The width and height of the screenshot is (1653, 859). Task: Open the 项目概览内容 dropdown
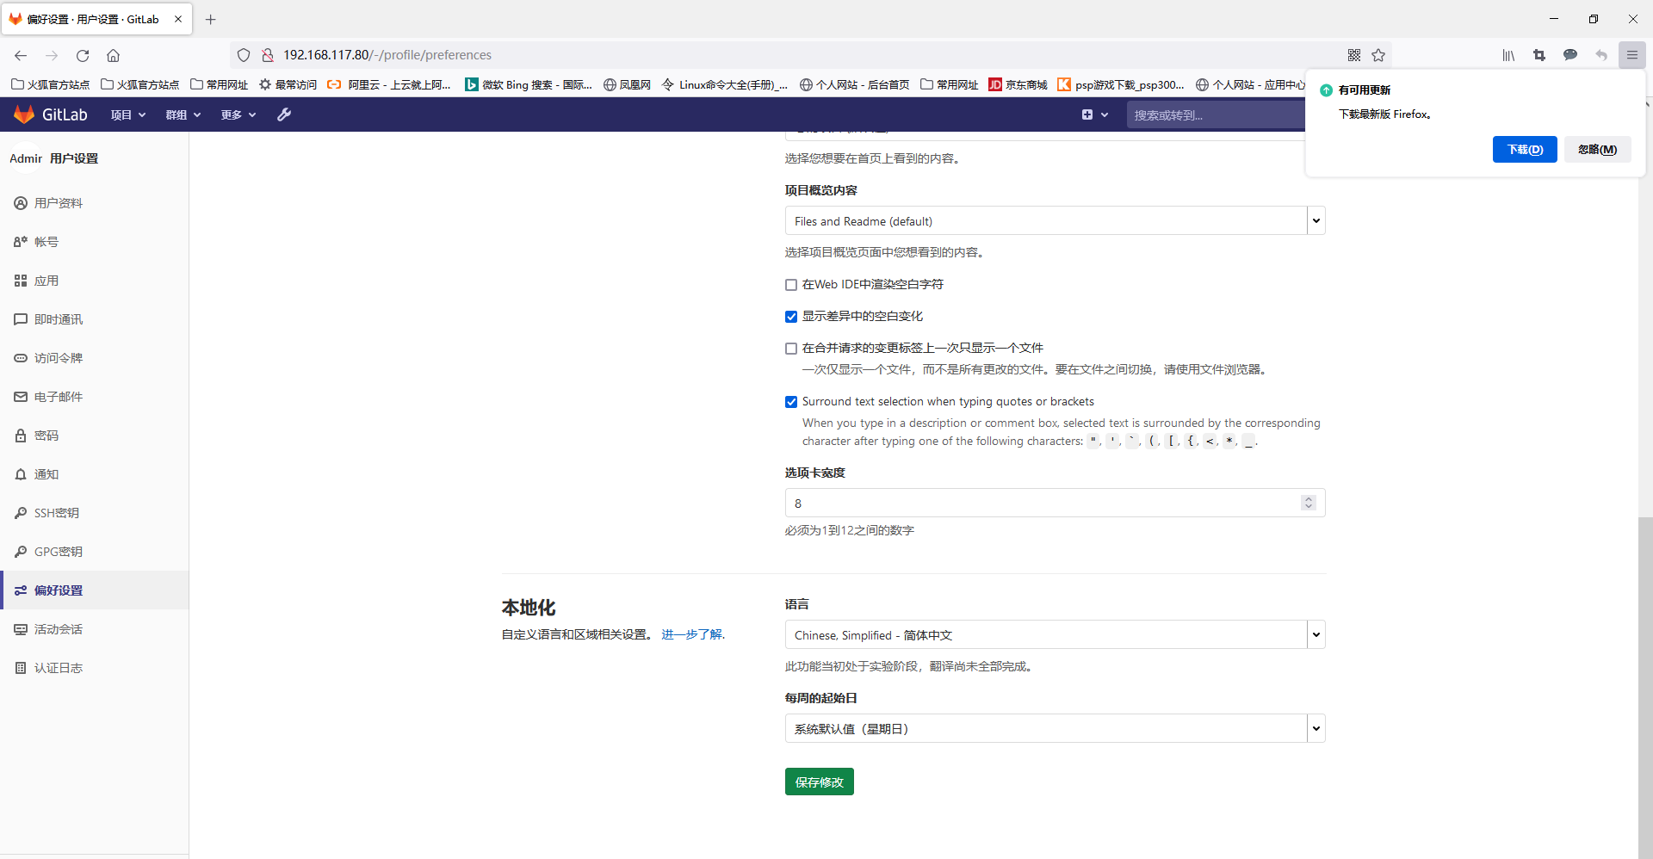1054,221
